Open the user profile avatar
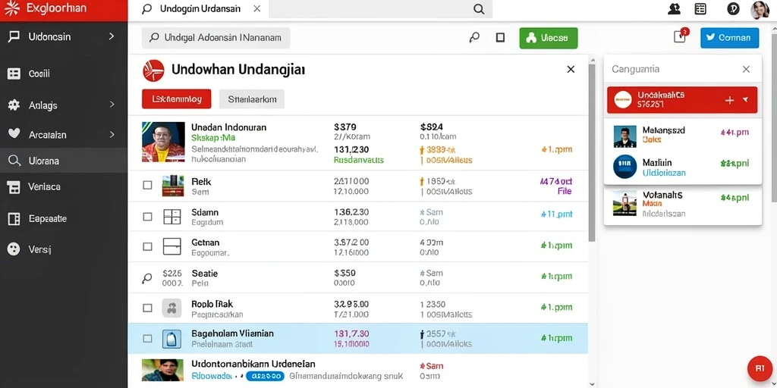This screenshot has height=388, width=777. point(760,9)
